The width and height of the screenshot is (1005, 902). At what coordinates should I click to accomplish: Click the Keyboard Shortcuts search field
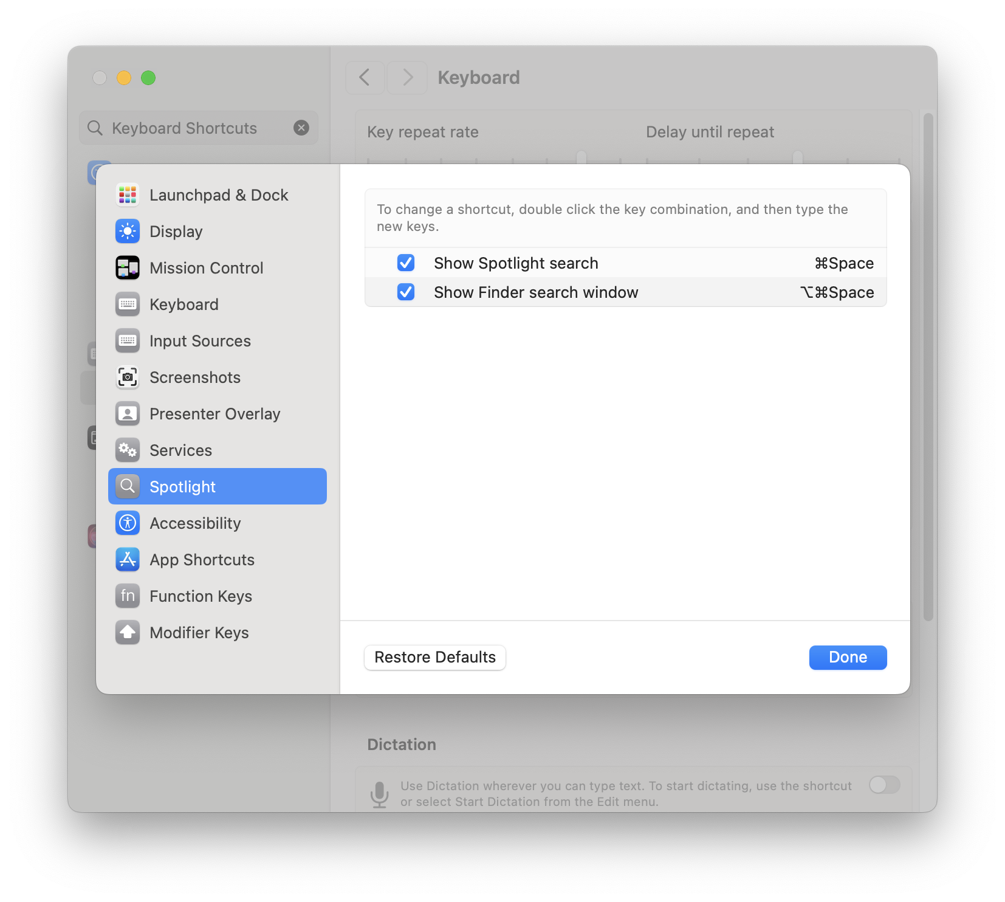[199, 128]
